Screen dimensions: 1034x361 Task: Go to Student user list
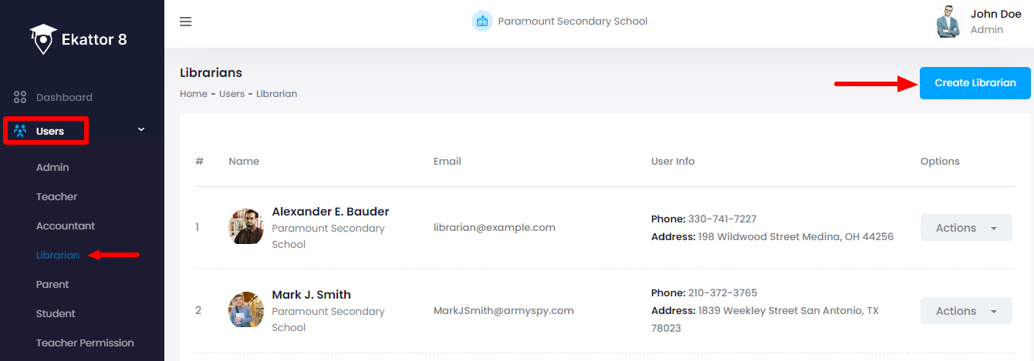coord(56,313)
